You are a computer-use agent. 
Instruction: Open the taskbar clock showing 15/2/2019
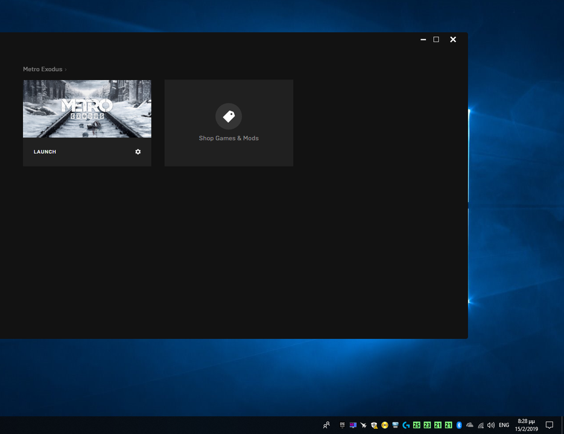[x=526, y=425]
